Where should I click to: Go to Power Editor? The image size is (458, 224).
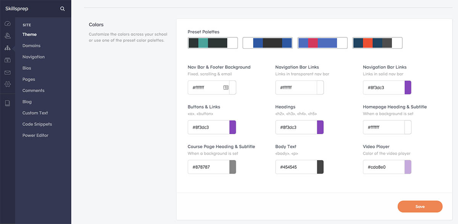[x=35, y=135]
